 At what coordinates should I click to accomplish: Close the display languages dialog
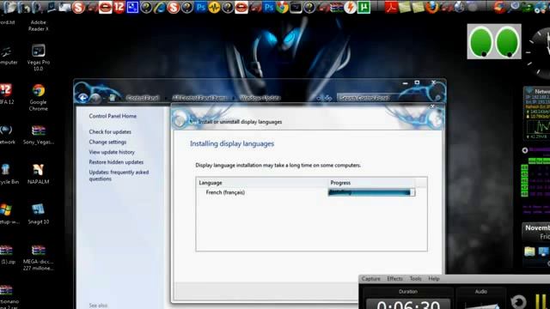coord(432,106)
